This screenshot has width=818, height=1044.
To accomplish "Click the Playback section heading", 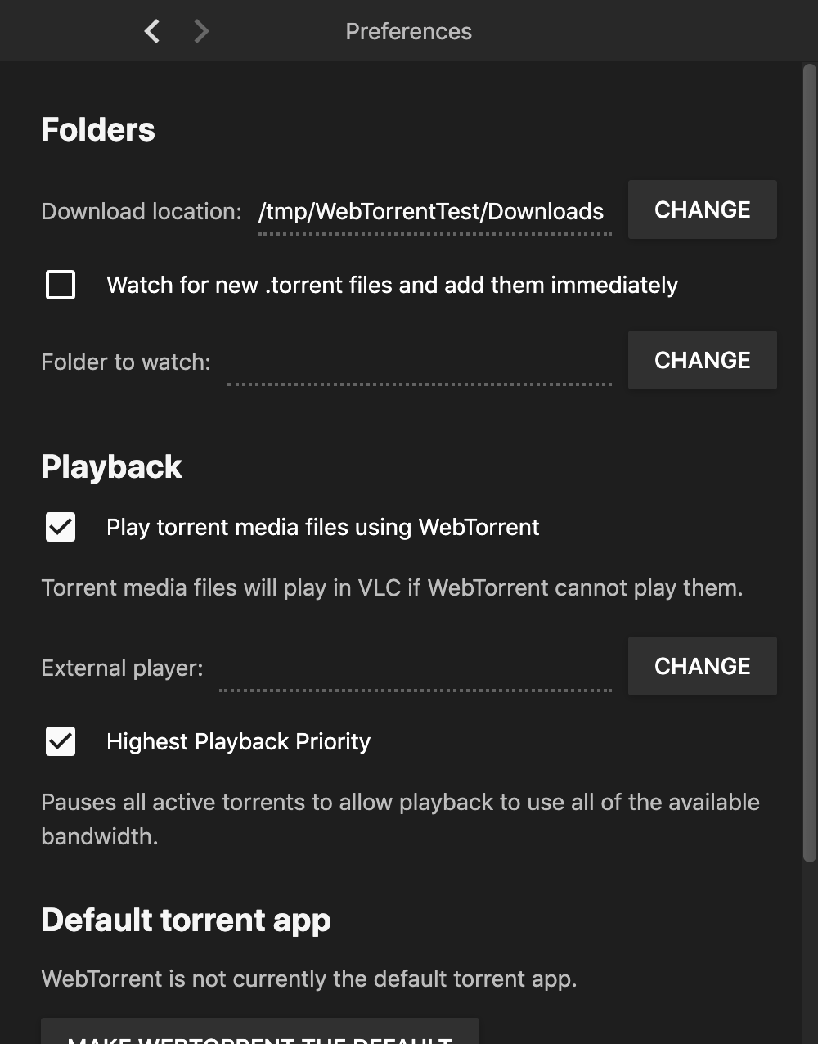I will [112, 466].
